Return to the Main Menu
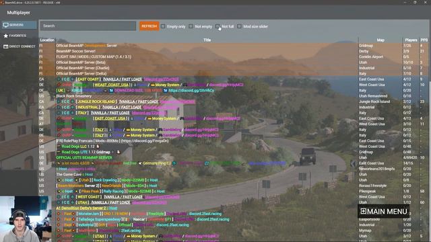 click(383, 211)
